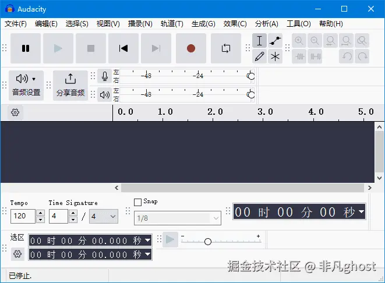
Task: Click the speaker playback meter icon
Action: (105, 95)
